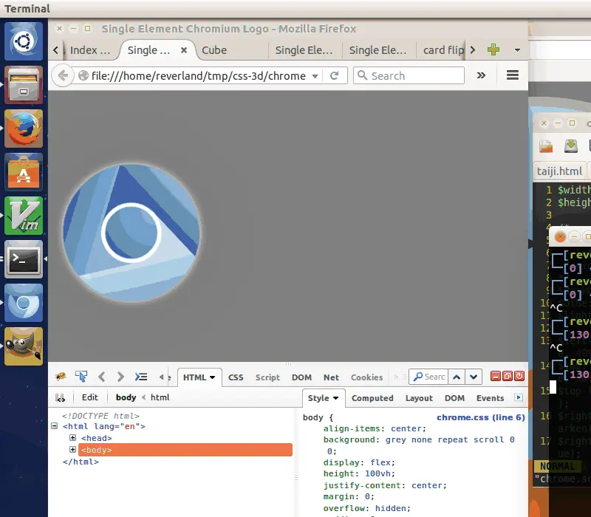Show Computed side panel
The width and height of the screenshot is (591, 517).
[x=372, y=398]
